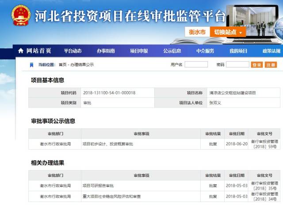The height and width of the screenshot is (205, 283).
Task: Click the laptop banner image
Action: pyautogui.click(x=252, y=23)
